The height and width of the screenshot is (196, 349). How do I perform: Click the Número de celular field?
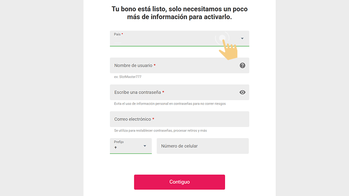[x=202, y=146]
